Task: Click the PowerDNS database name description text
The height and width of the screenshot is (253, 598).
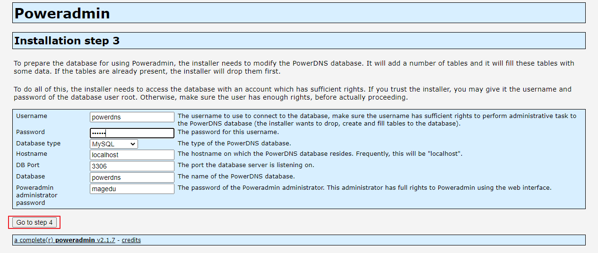Action: 236,177
